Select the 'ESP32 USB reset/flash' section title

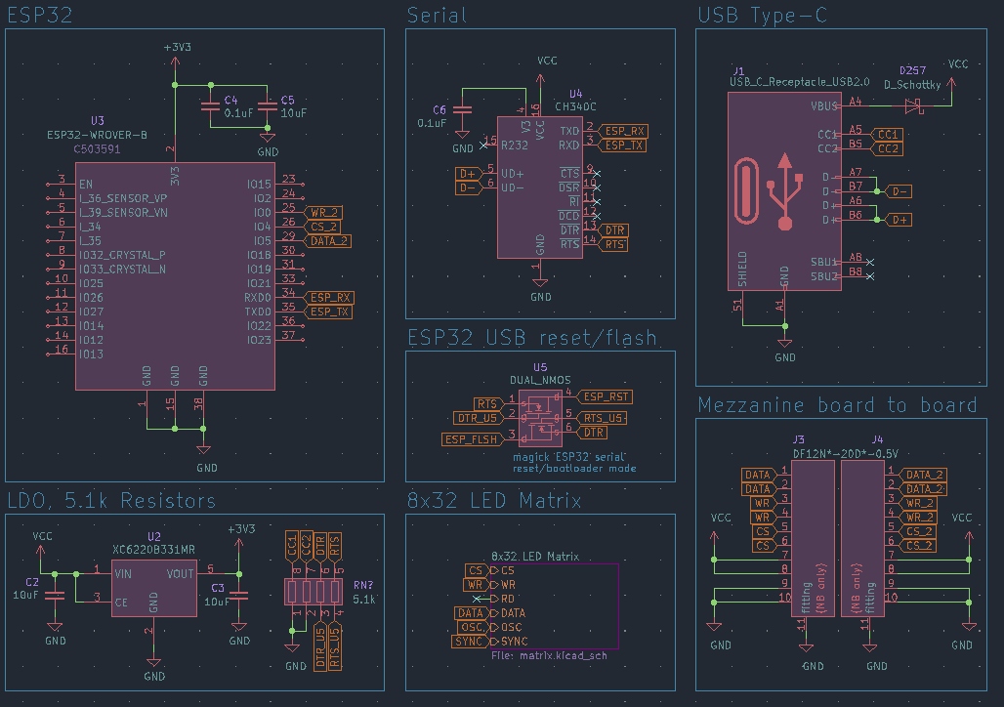tap(532, 338)
